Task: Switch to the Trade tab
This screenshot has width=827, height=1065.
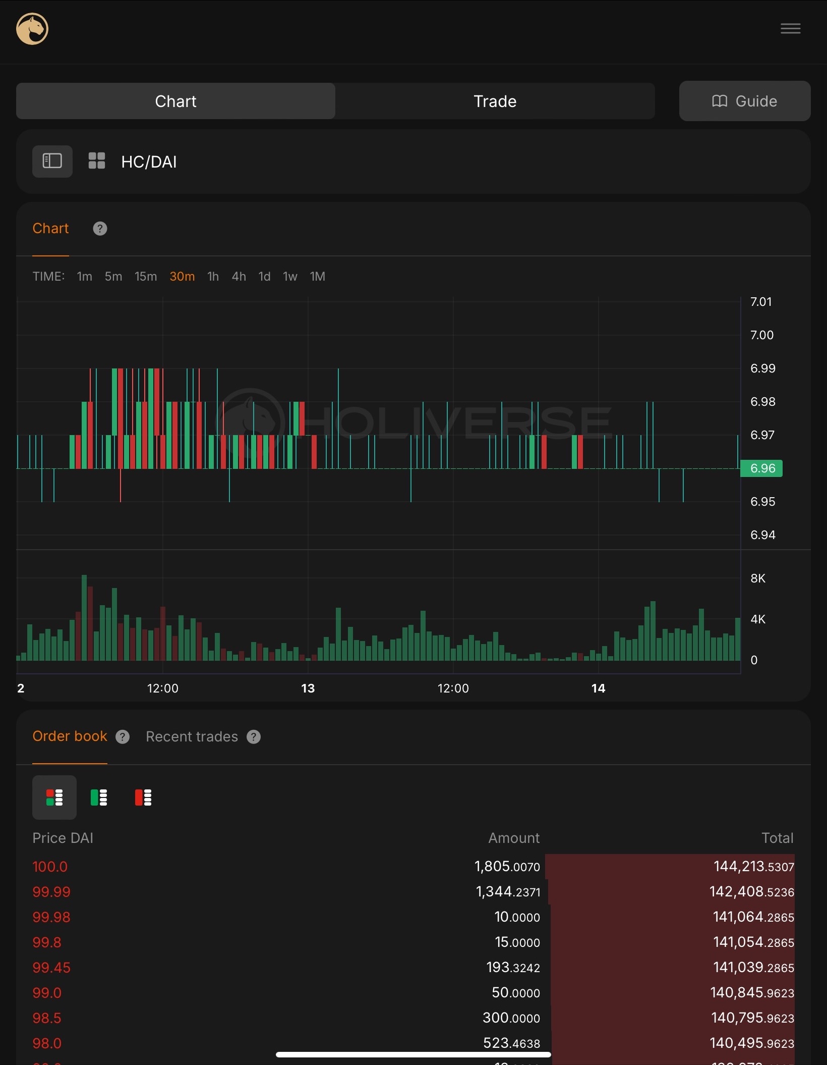Action: (x=495, y=101)
